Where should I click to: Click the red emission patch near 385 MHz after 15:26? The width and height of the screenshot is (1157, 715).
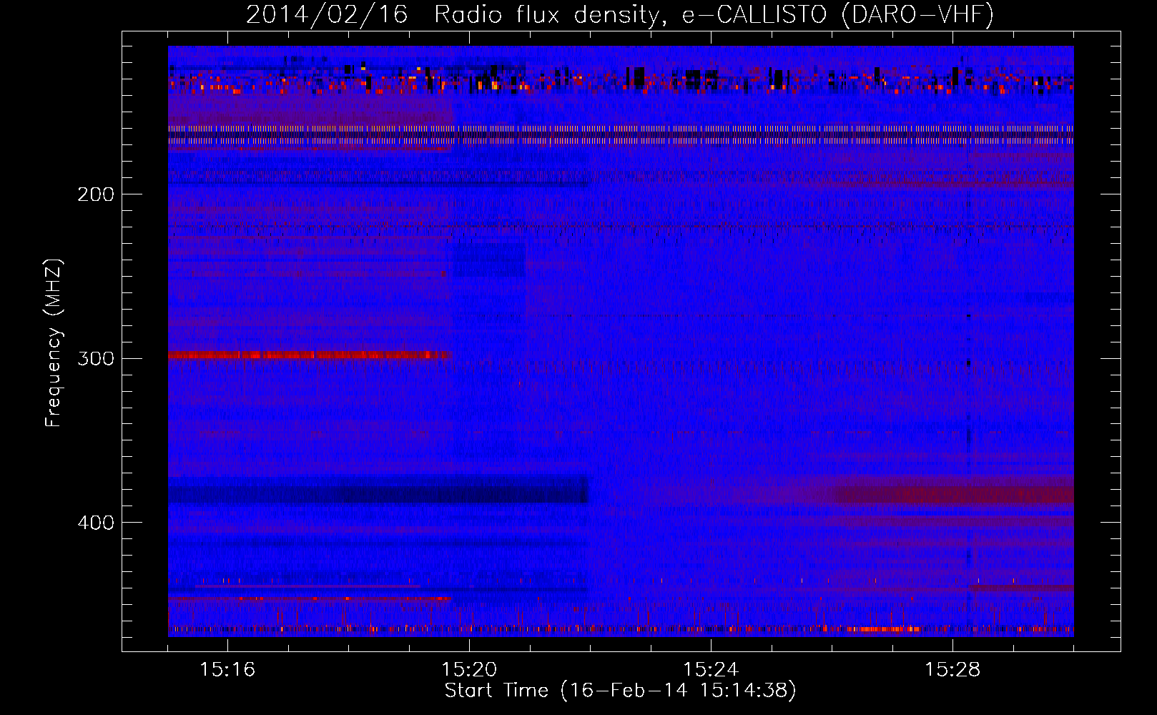coord(955,494)
